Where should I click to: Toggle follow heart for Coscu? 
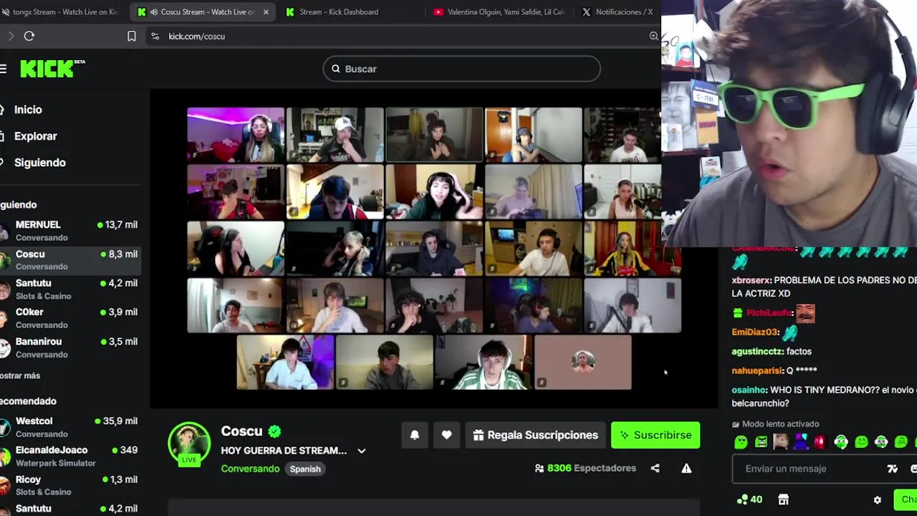(x=446, y=435)
